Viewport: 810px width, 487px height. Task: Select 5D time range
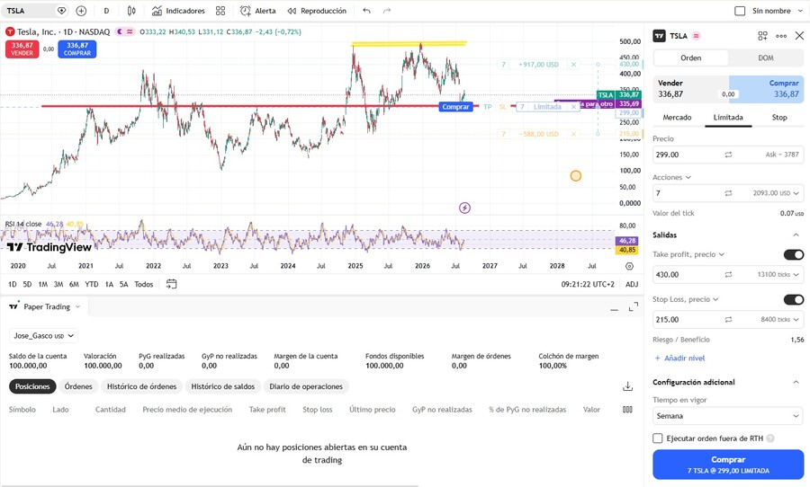click(27, 284)
